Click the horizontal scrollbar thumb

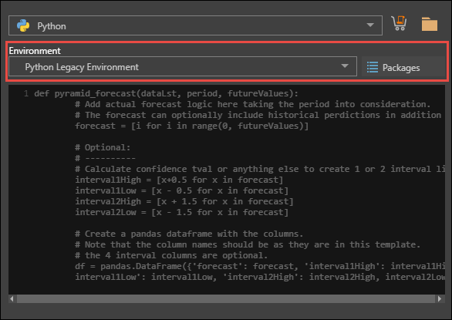coord(226,298)
